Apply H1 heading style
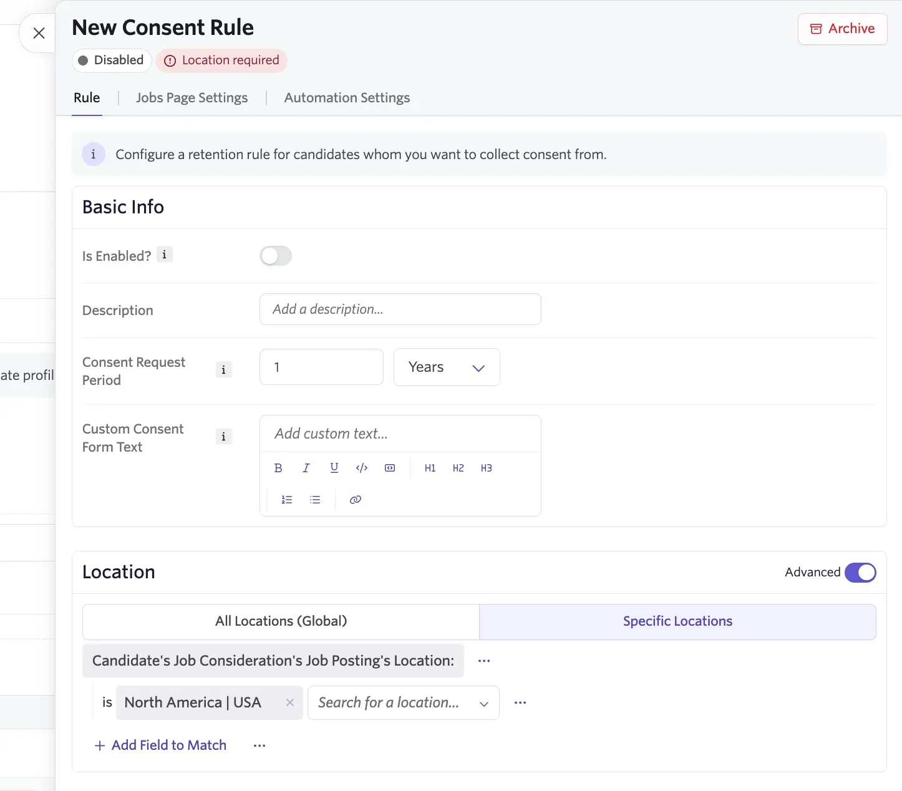The width and height of the screenshot is (902, 791). [x=430, y=468]
